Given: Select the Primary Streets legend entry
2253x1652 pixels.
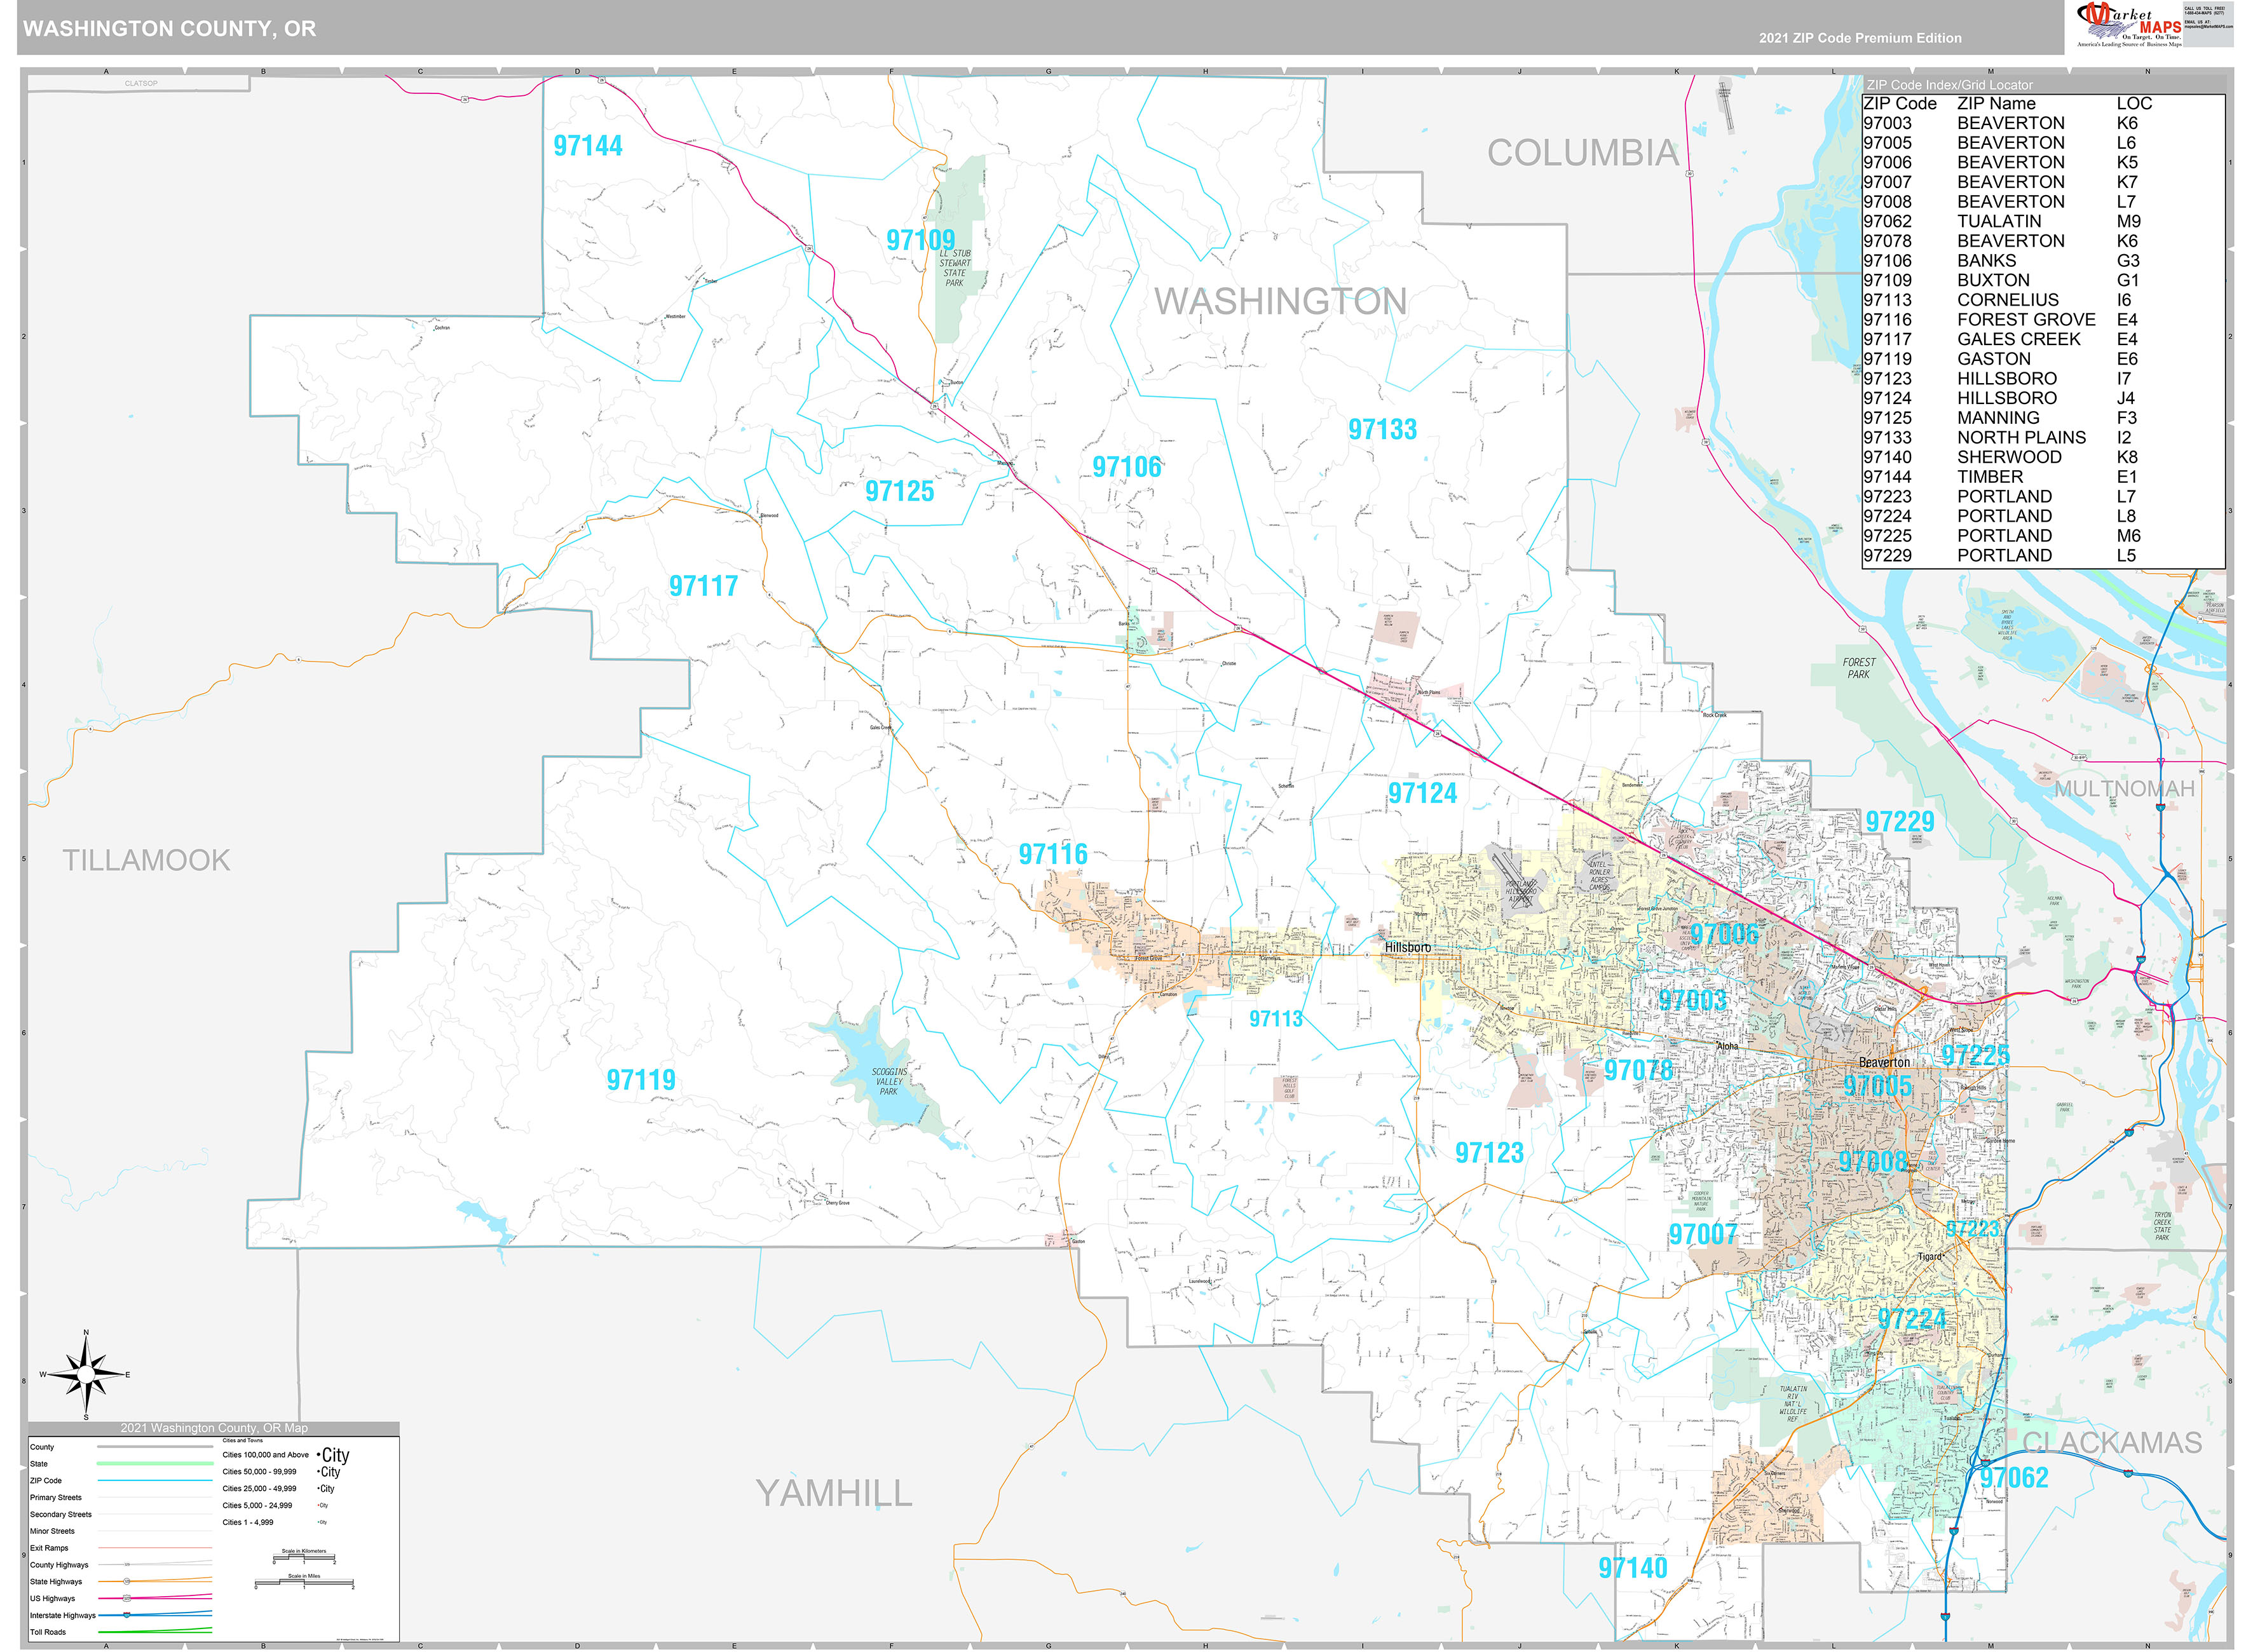Looking at the screenshot, I should 120,1497.
